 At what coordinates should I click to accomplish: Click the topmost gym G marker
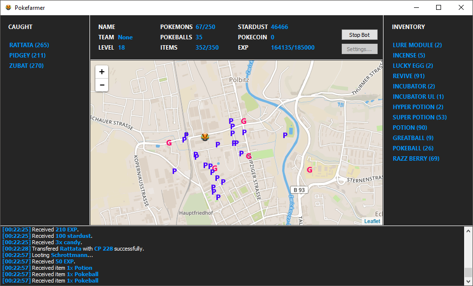(x=243, y=121)
